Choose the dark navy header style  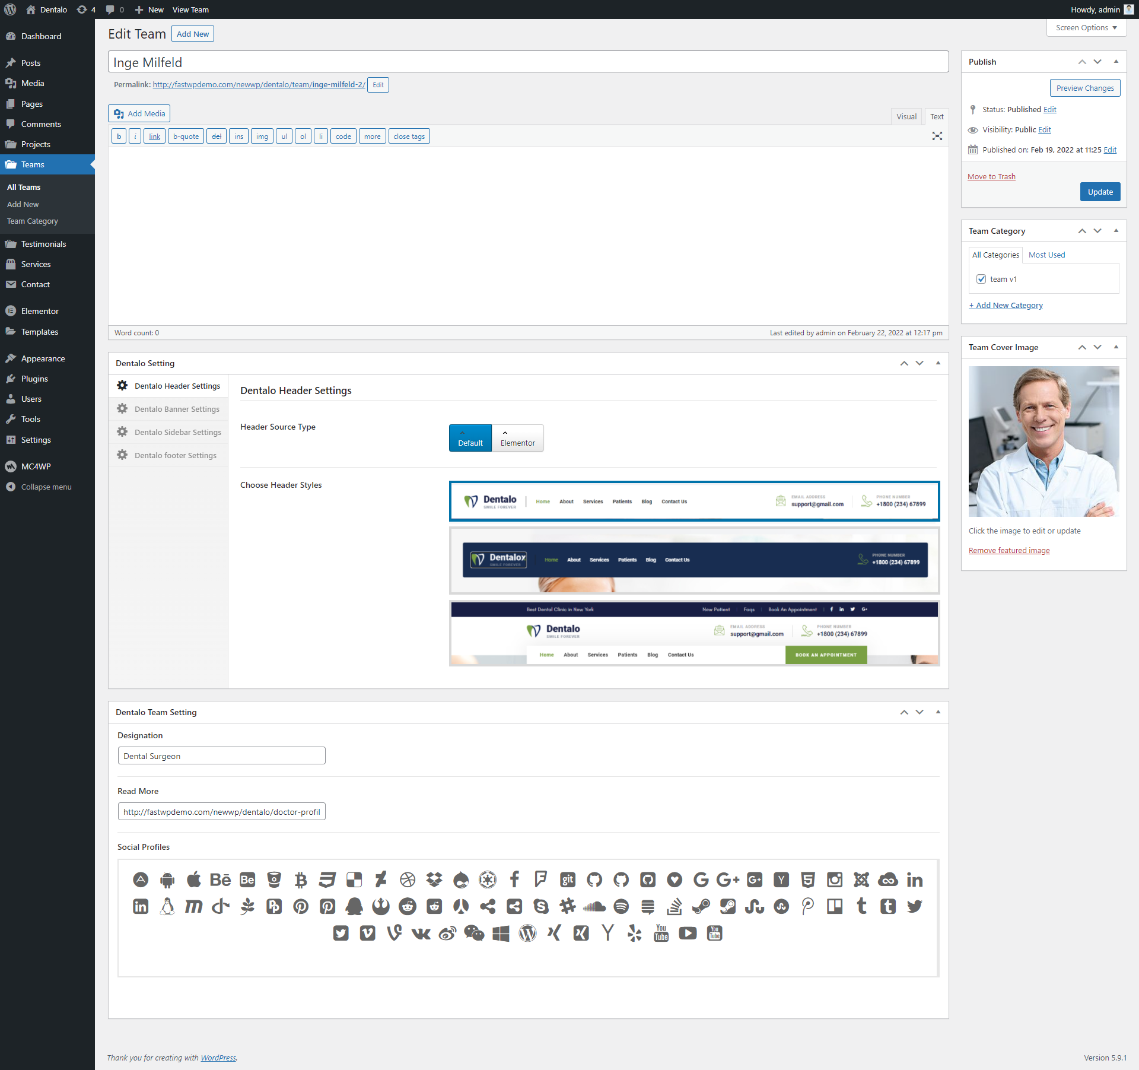[694, 560]
